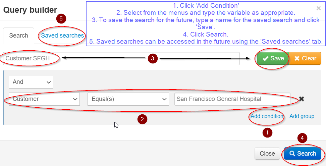Open the Saved searches tab
This screenshot has height=166, width=326.
click(x=62, y=36)
